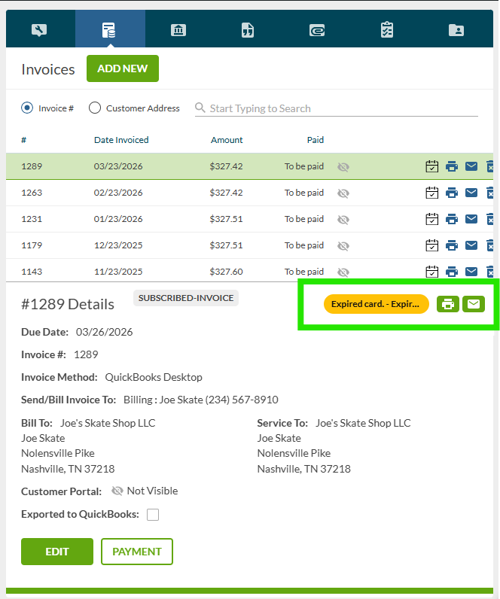Viewport: 500px width, 599px height.
Task: Click green print button in details header
Action: tap(448, 304)
